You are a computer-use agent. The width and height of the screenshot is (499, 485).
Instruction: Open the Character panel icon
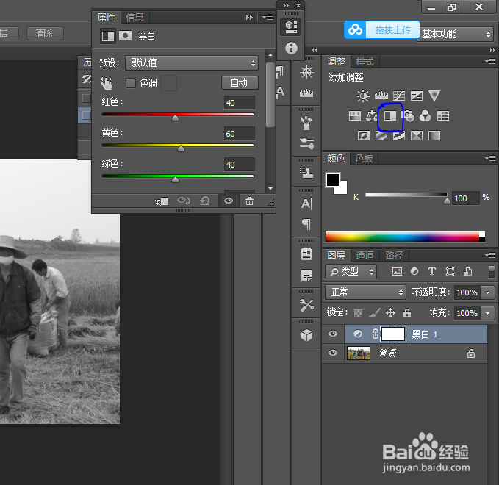click(306, 204)
